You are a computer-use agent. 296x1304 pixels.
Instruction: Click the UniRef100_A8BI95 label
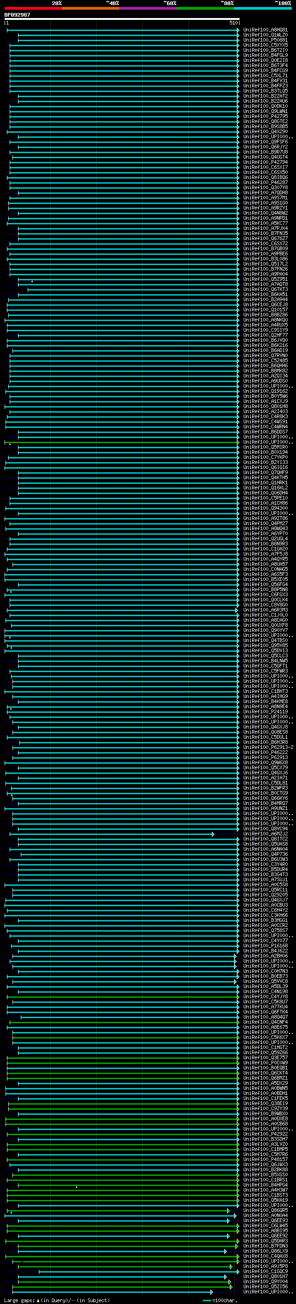click(x=265, y=1230)
